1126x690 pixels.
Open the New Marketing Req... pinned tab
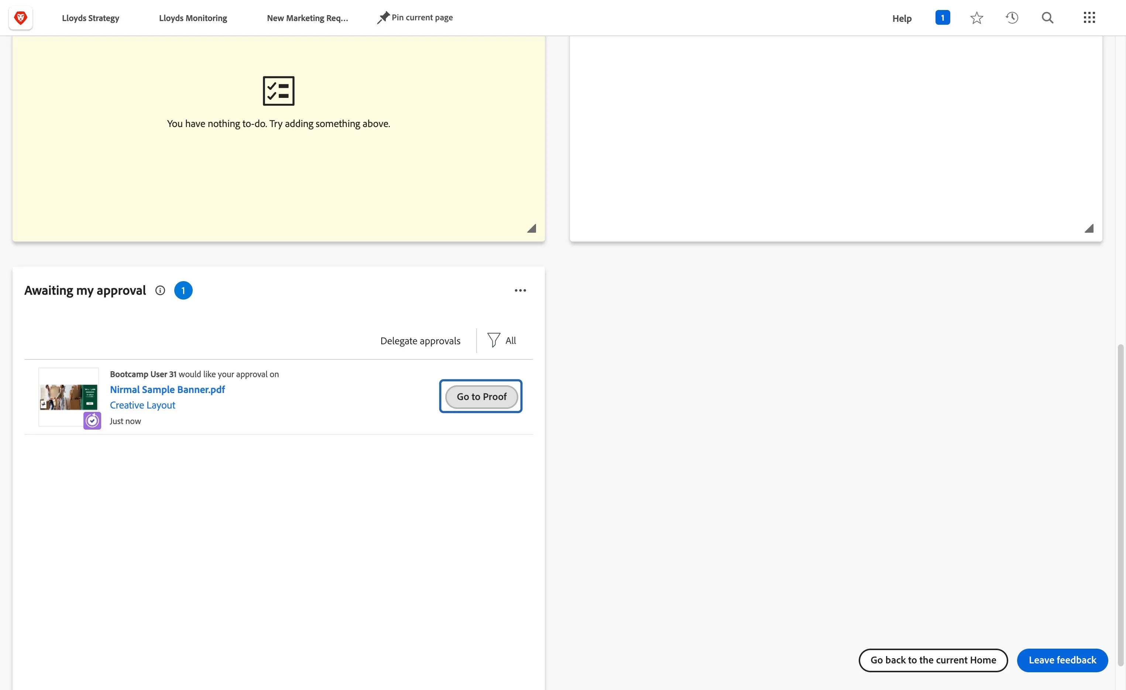[x=308, y=18]
